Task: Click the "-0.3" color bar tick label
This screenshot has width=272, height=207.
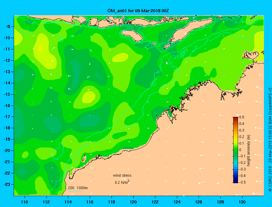Action: coord(242,169)
